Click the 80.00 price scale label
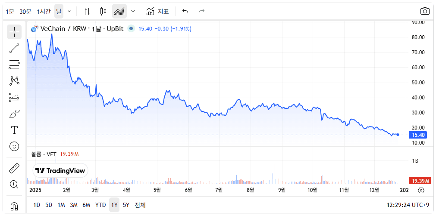Screen dimensions: 436x216 [x=418, y=37]
